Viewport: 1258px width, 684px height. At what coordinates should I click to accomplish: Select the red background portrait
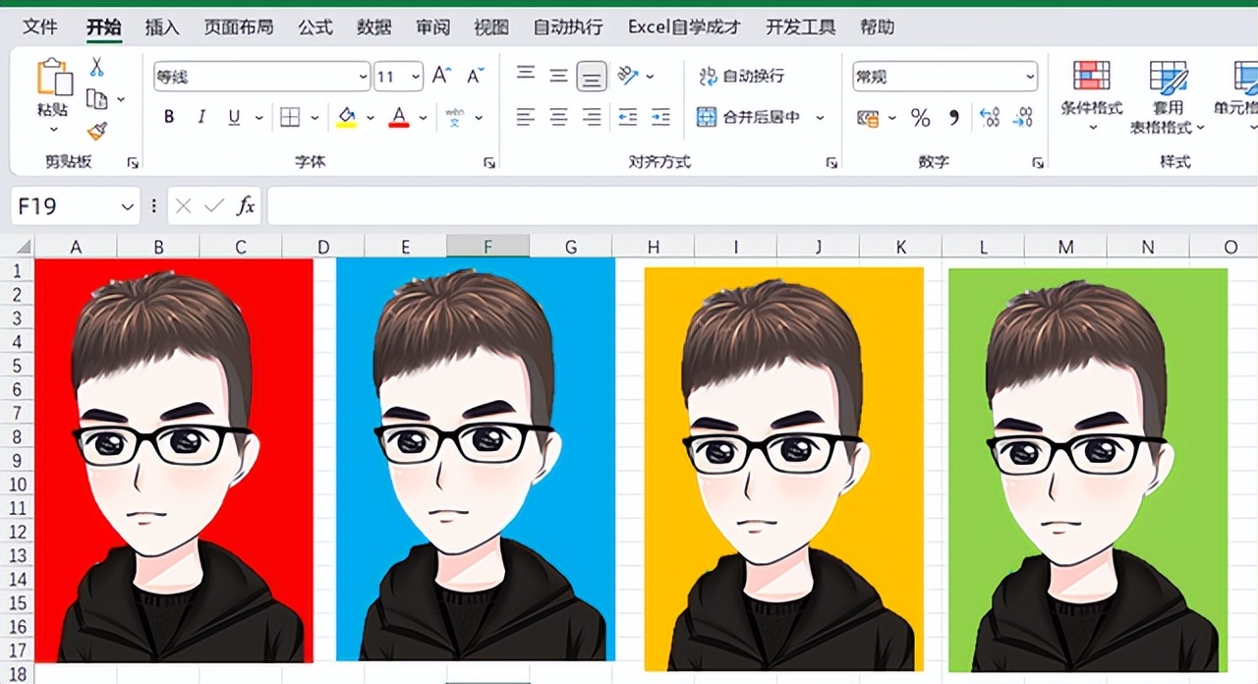(174, 460)
